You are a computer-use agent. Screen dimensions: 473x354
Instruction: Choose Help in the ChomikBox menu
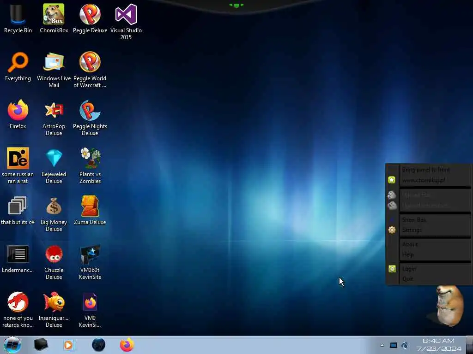point(408,254)
